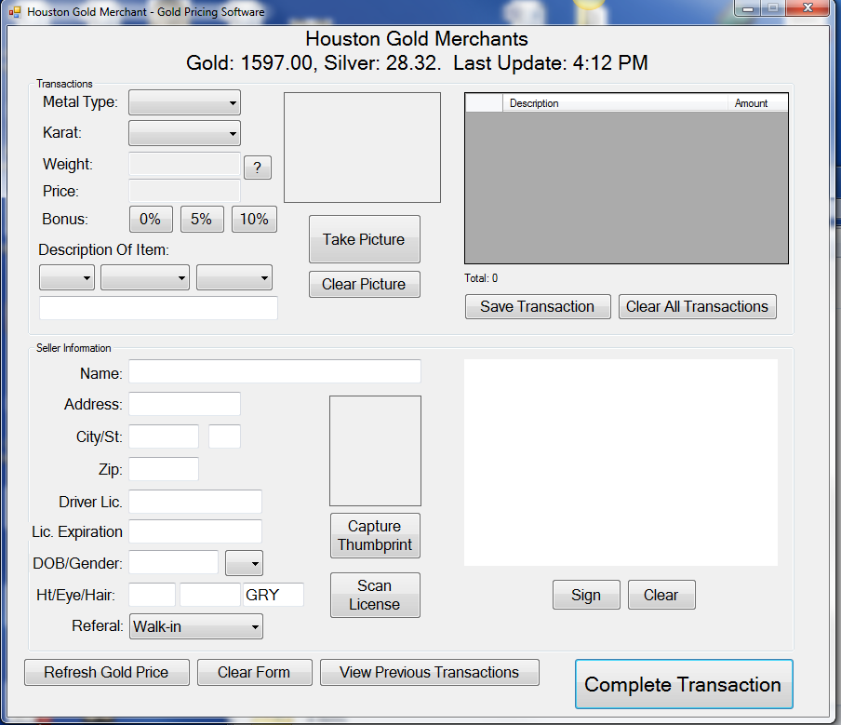841x725 pixels.
Task: Click the item description text box
Action: [158, 308]
